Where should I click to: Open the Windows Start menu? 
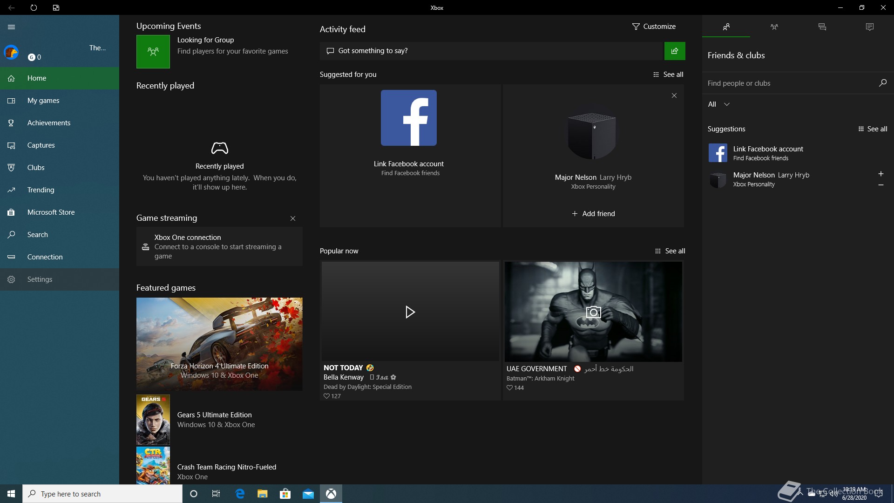click(x=11, y=494)
